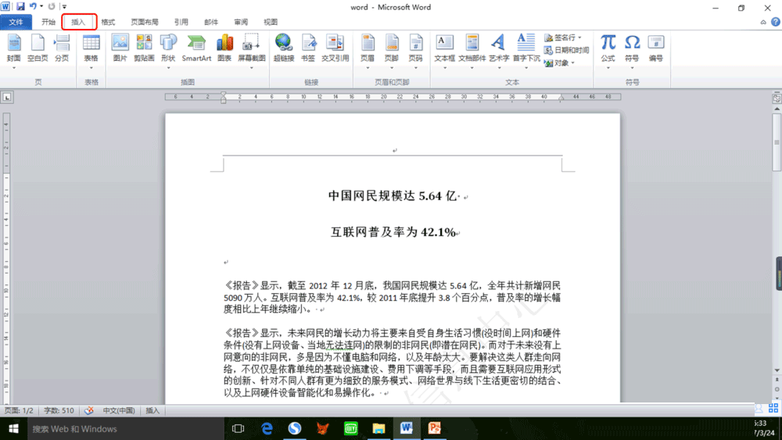Launch Edge browser from taskbar

pos(267,428)
